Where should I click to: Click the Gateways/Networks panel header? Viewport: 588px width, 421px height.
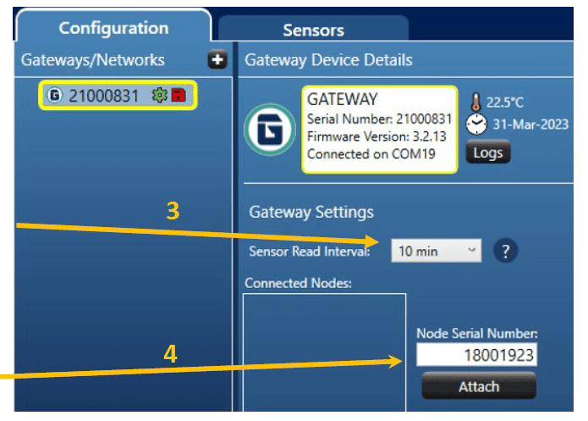coord(93,60)
